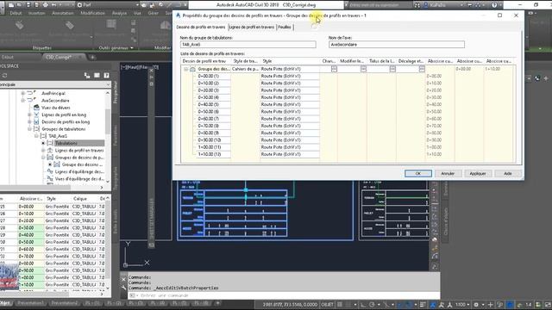Click the gear workspace switching icon
The image size is (552, 310).
point(476,305)
